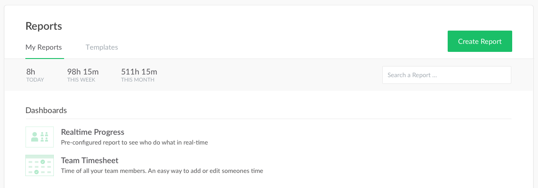538x188 pixels.
Task: Open the Team Timesheet calendar icon
Action: click(40, 165)
